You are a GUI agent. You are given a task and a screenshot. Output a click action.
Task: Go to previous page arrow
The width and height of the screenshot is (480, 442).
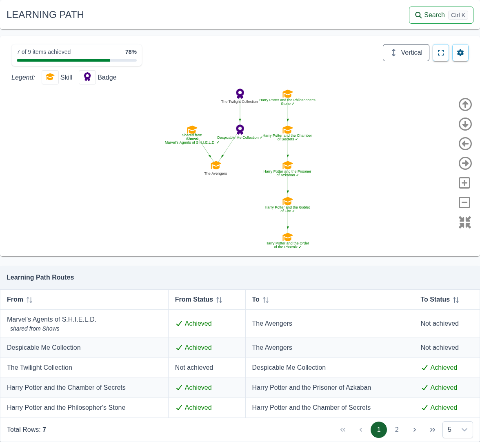tap(361, 429)
